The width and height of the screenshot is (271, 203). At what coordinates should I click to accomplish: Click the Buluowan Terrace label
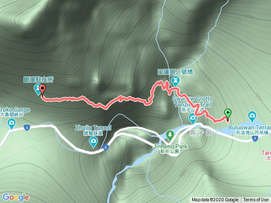coord(249,128)
